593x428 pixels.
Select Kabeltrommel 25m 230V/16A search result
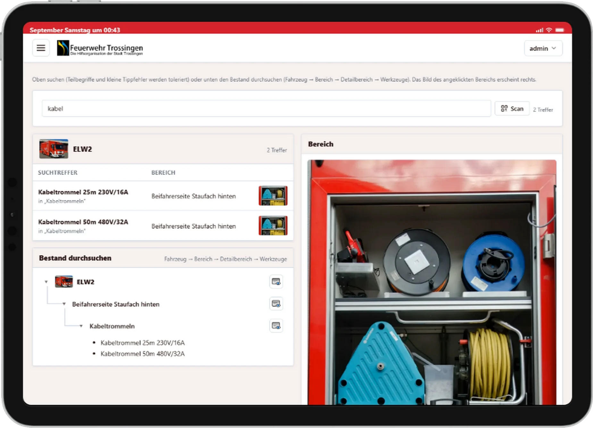pos(83,192)
